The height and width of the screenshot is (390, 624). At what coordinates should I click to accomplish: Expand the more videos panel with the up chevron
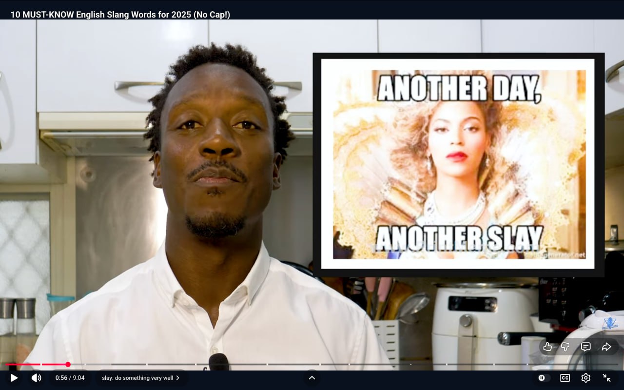312,378
